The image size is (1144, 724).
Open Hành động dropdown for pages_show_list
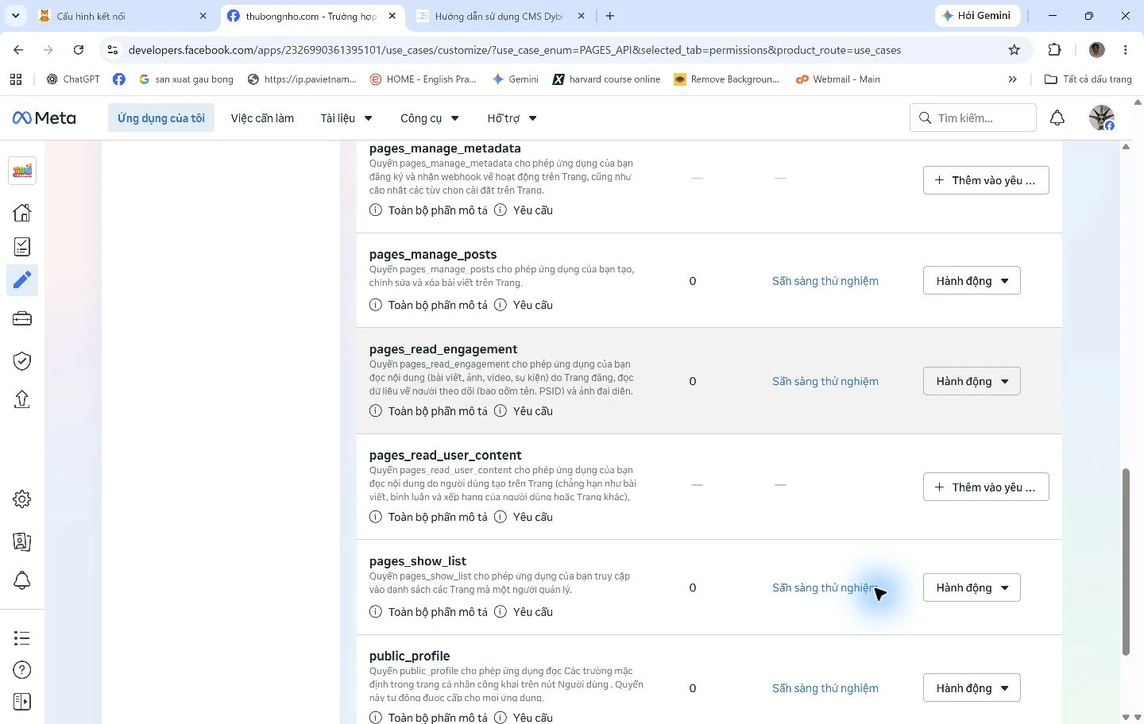click(x=972, y=587)
